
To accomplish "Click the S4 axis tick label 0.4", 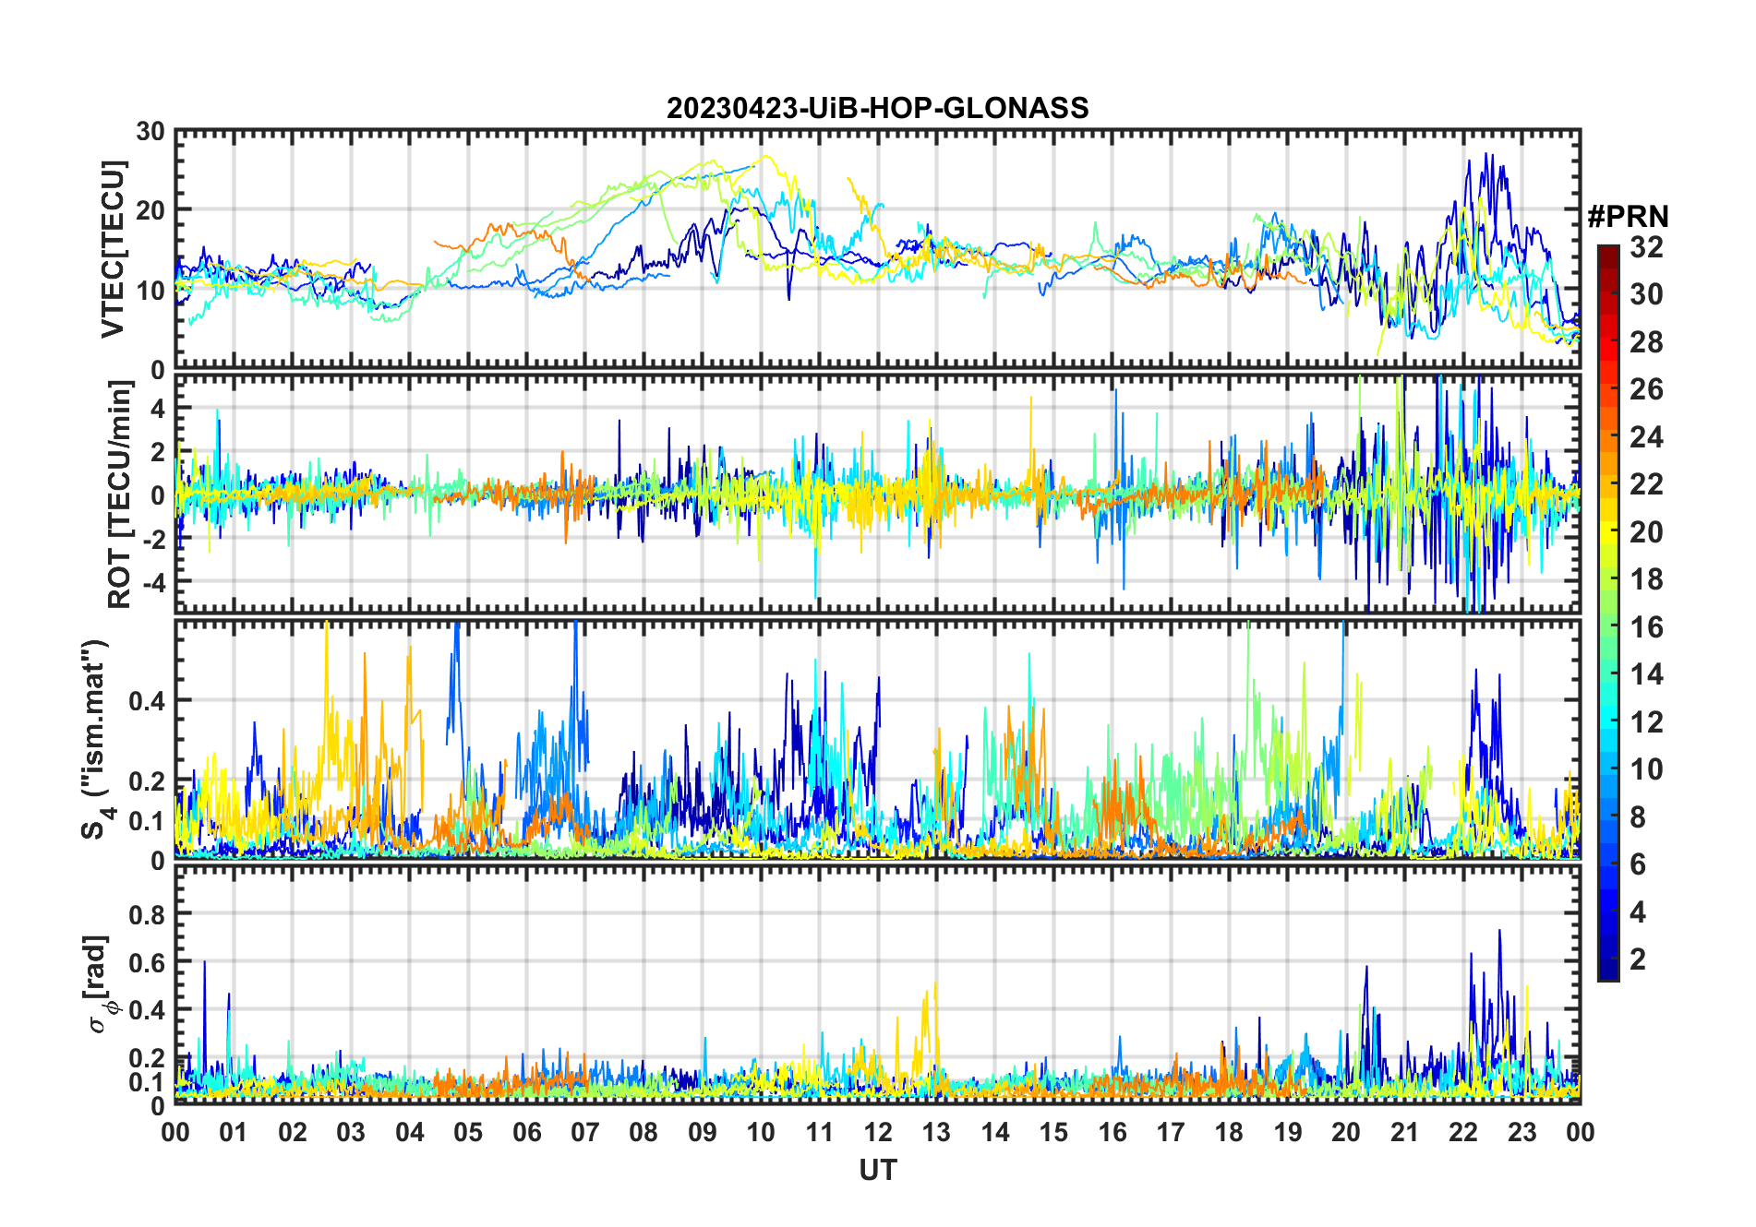I will (x=146, y=701).
